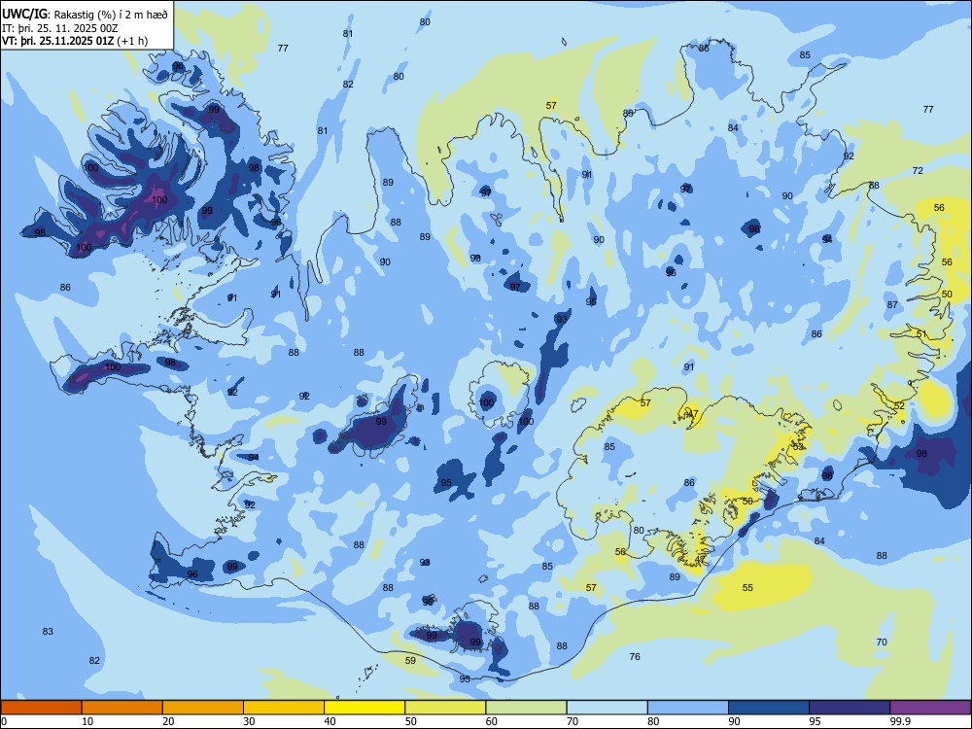Screen dimensions: 972x729
Task: Click the '95' label on the legend scale
Action: coord(816,721)
